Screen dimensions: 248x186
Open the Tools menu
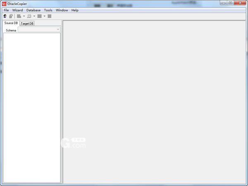(x=48, y=10)
